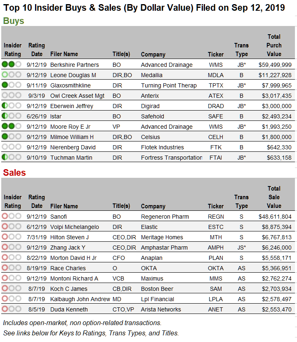
Task: Click the red rating icon for Duda Kenneth
Action: click(x=12, y=309)
